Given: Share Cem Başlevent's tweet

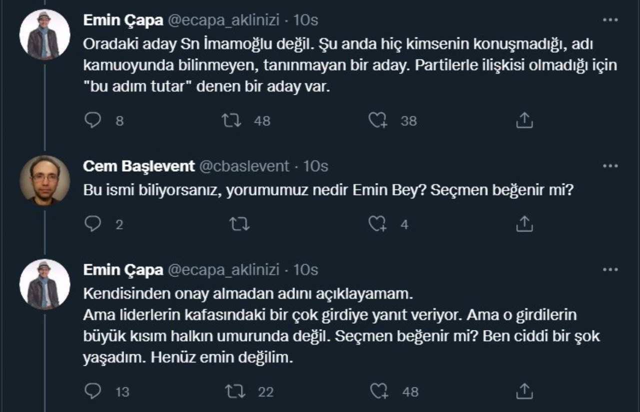Looking at the screenshot, I should click(x=524, y=224).
